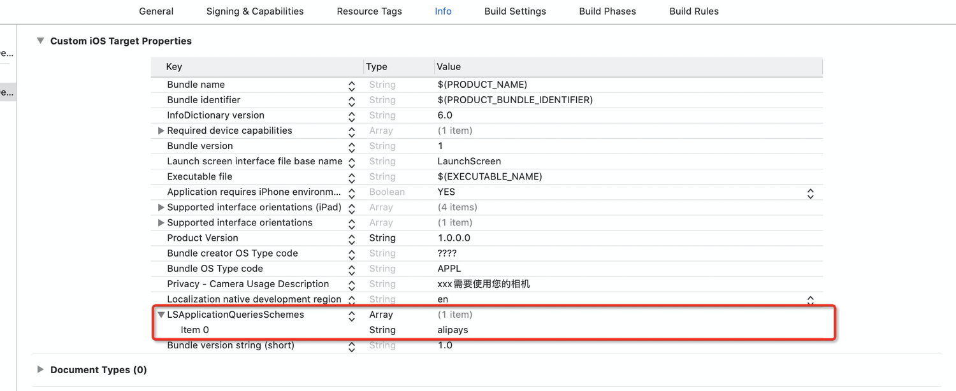Open the YES boolean value dropdown
Viewport: 956px width, 391px height.
[810, 193]
